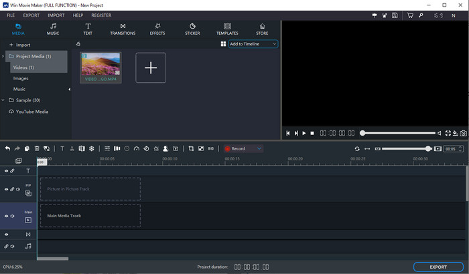Screen dimensions: 469x274
Task: Toggle visibility eye on PIP track
Action: [6, 189]
